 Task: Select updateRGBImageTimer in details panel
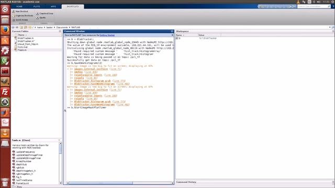[x=28, y=158]
